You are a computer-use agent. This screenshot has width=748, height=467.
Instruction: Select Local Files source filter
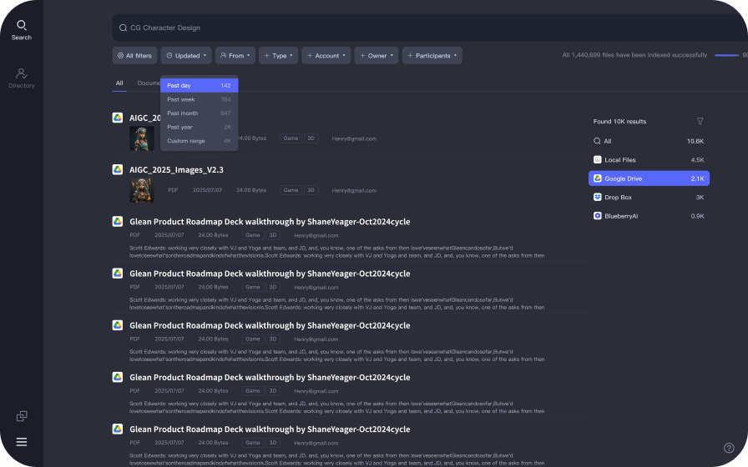[x=649, y=159]
